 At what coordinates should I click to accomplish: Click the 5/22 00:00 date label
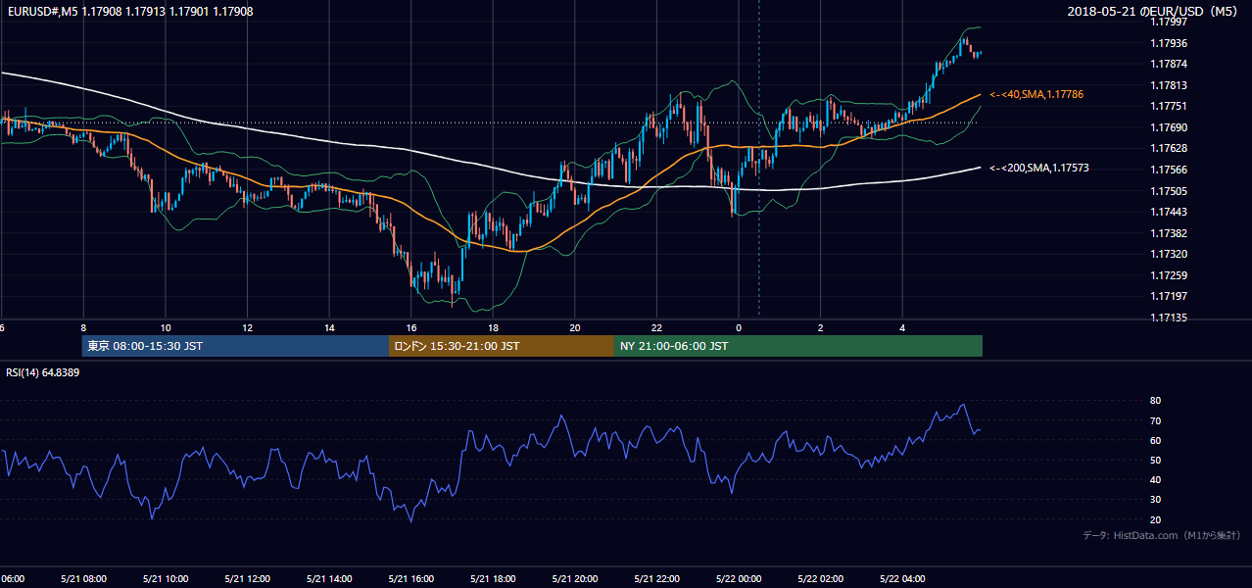click(738, 578)
